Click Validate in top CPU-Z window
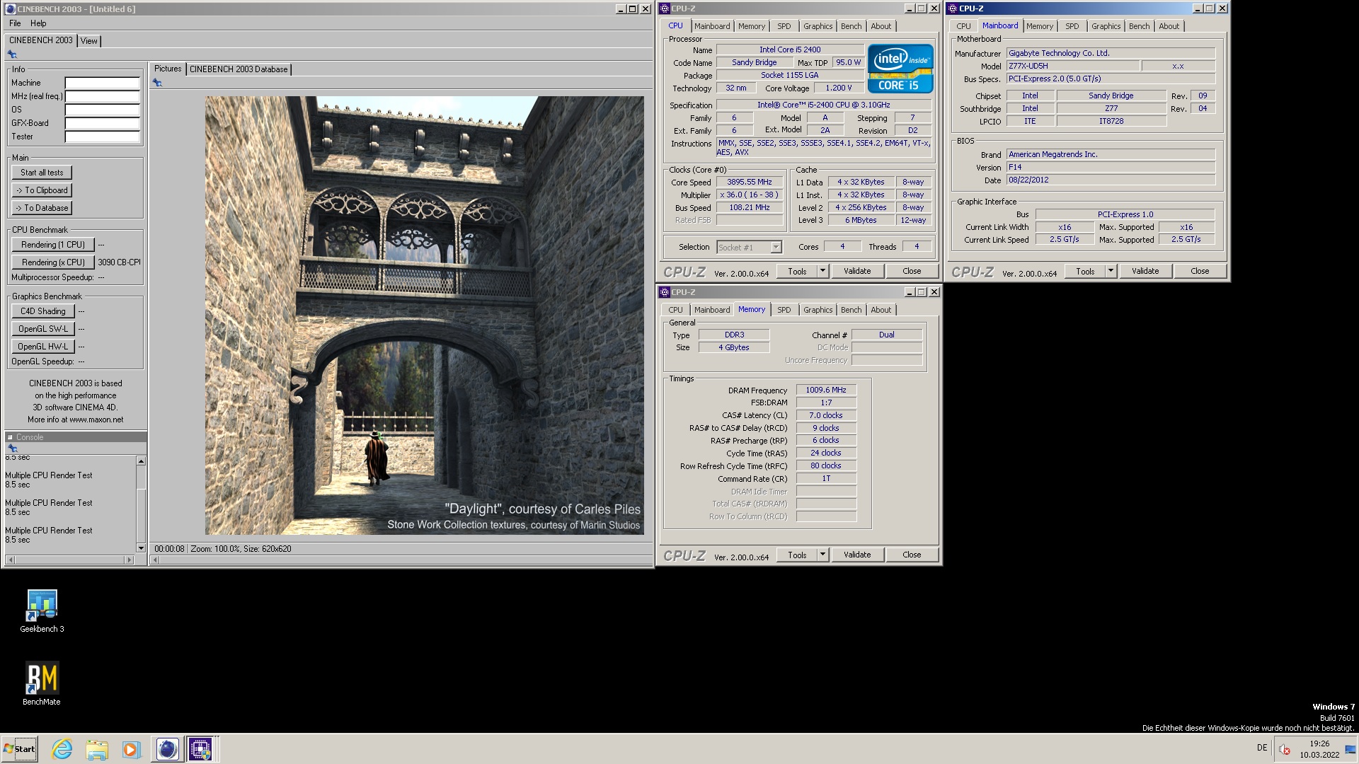Image resolution: width=1359 pixels, height=764 pixels. [857, 271]
